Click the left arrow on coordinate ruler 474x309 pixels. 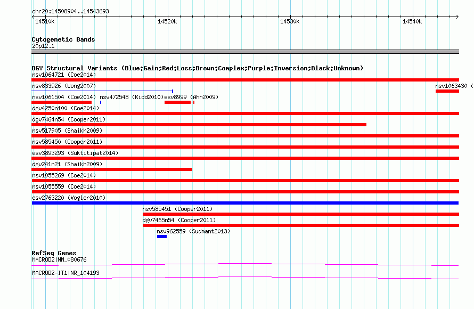click(33, 17)
